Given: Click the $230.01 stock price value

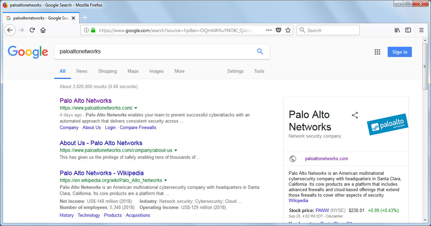Looking at the screenshot, I should pyautogui.click(x=357, y=210).
